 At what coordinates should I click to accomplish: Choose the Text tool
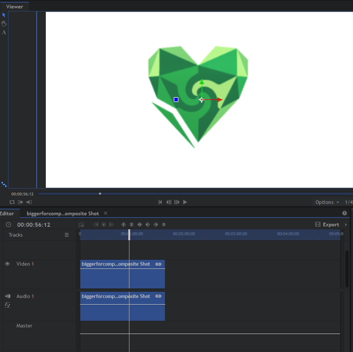click(x=4, y=32)
